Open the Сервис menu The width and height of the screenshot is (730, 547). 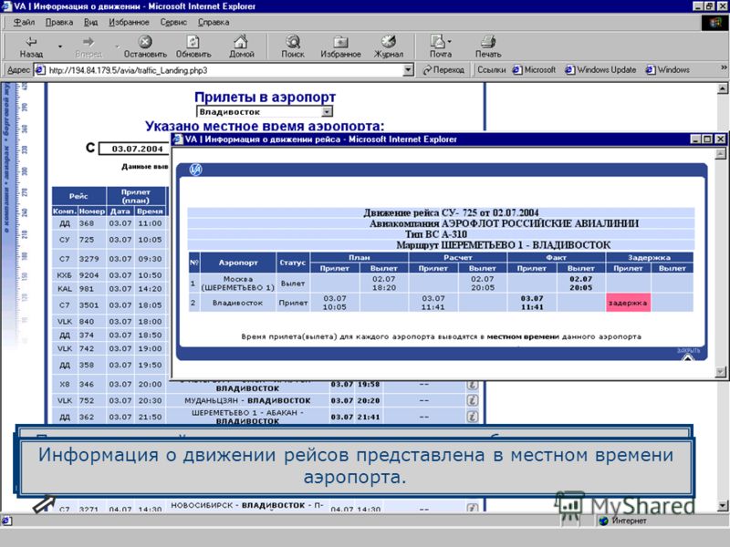(173, 22)
